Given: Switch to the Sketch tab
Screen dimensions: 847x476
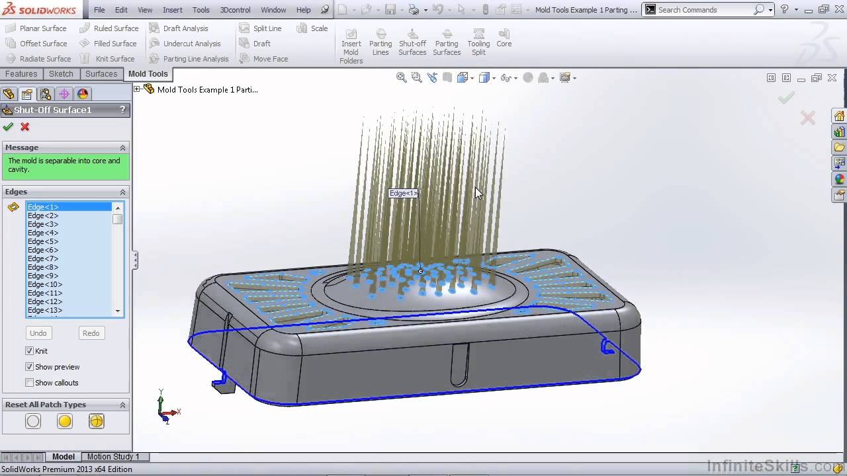Looking at the screenshot, I should tap(61, 74).
